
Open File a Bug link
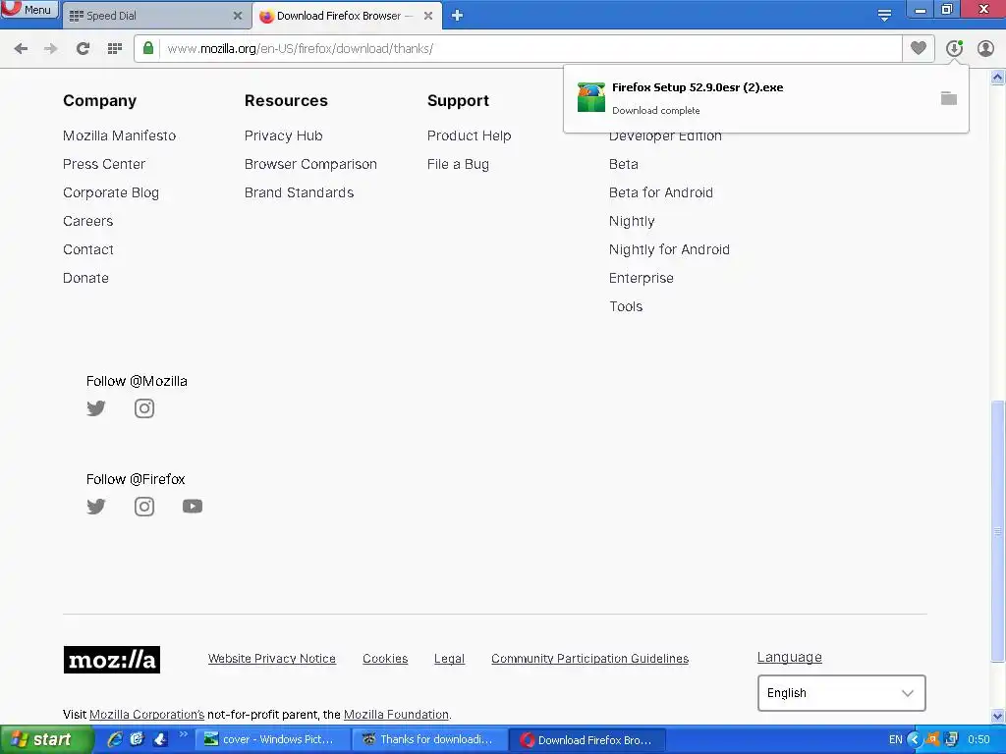[458, 164]
